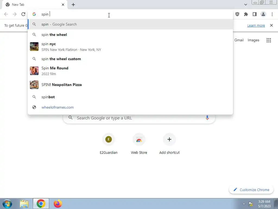Screen dimensions: 278x209
Task: Click the Chrome taskbar icon
Action: pyautogui.click(x=41, y=204)
